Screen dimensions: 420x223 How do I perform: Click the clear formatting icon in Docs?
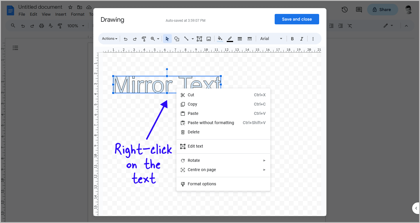pyautogui.click(x=350, y=26)
